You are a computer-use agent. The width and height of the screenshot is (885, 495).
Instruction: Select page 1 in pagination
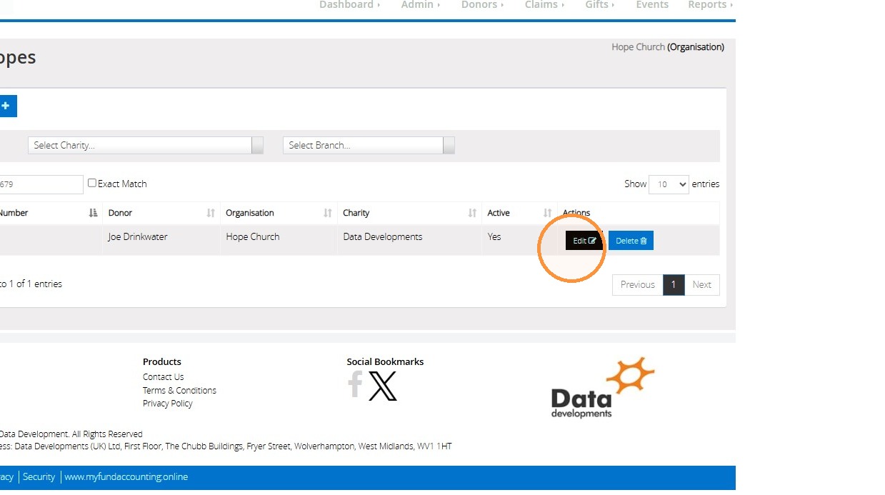pyautogui.click(x=674, y=284)
